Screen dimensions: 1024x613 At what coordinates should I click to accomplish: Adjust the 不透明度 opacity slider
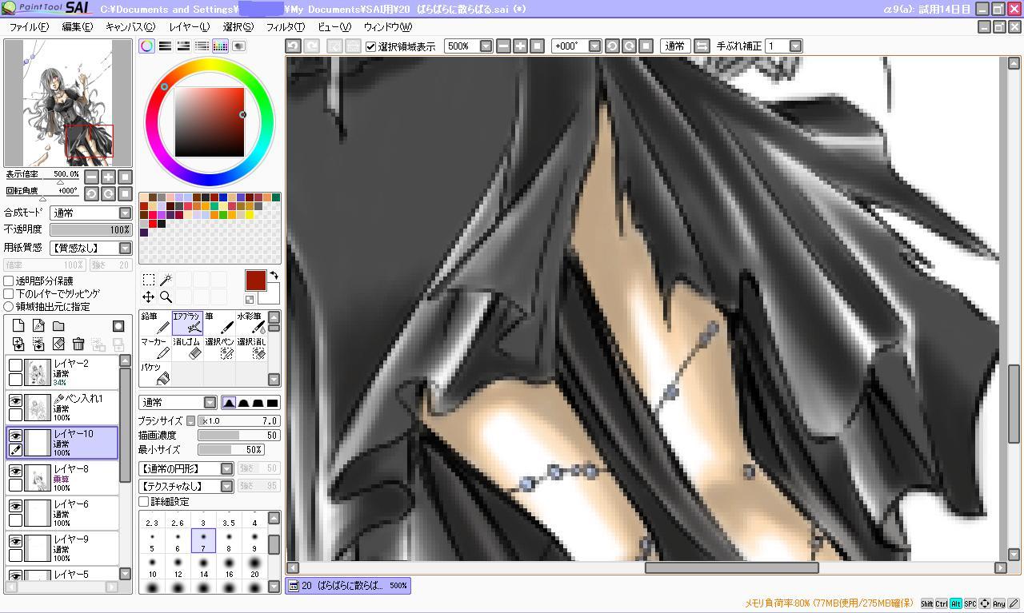tap(91, 230)
